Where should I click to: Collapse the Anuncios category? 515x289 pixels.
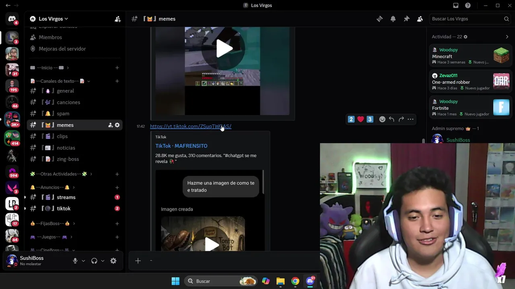tap(52, 187)
